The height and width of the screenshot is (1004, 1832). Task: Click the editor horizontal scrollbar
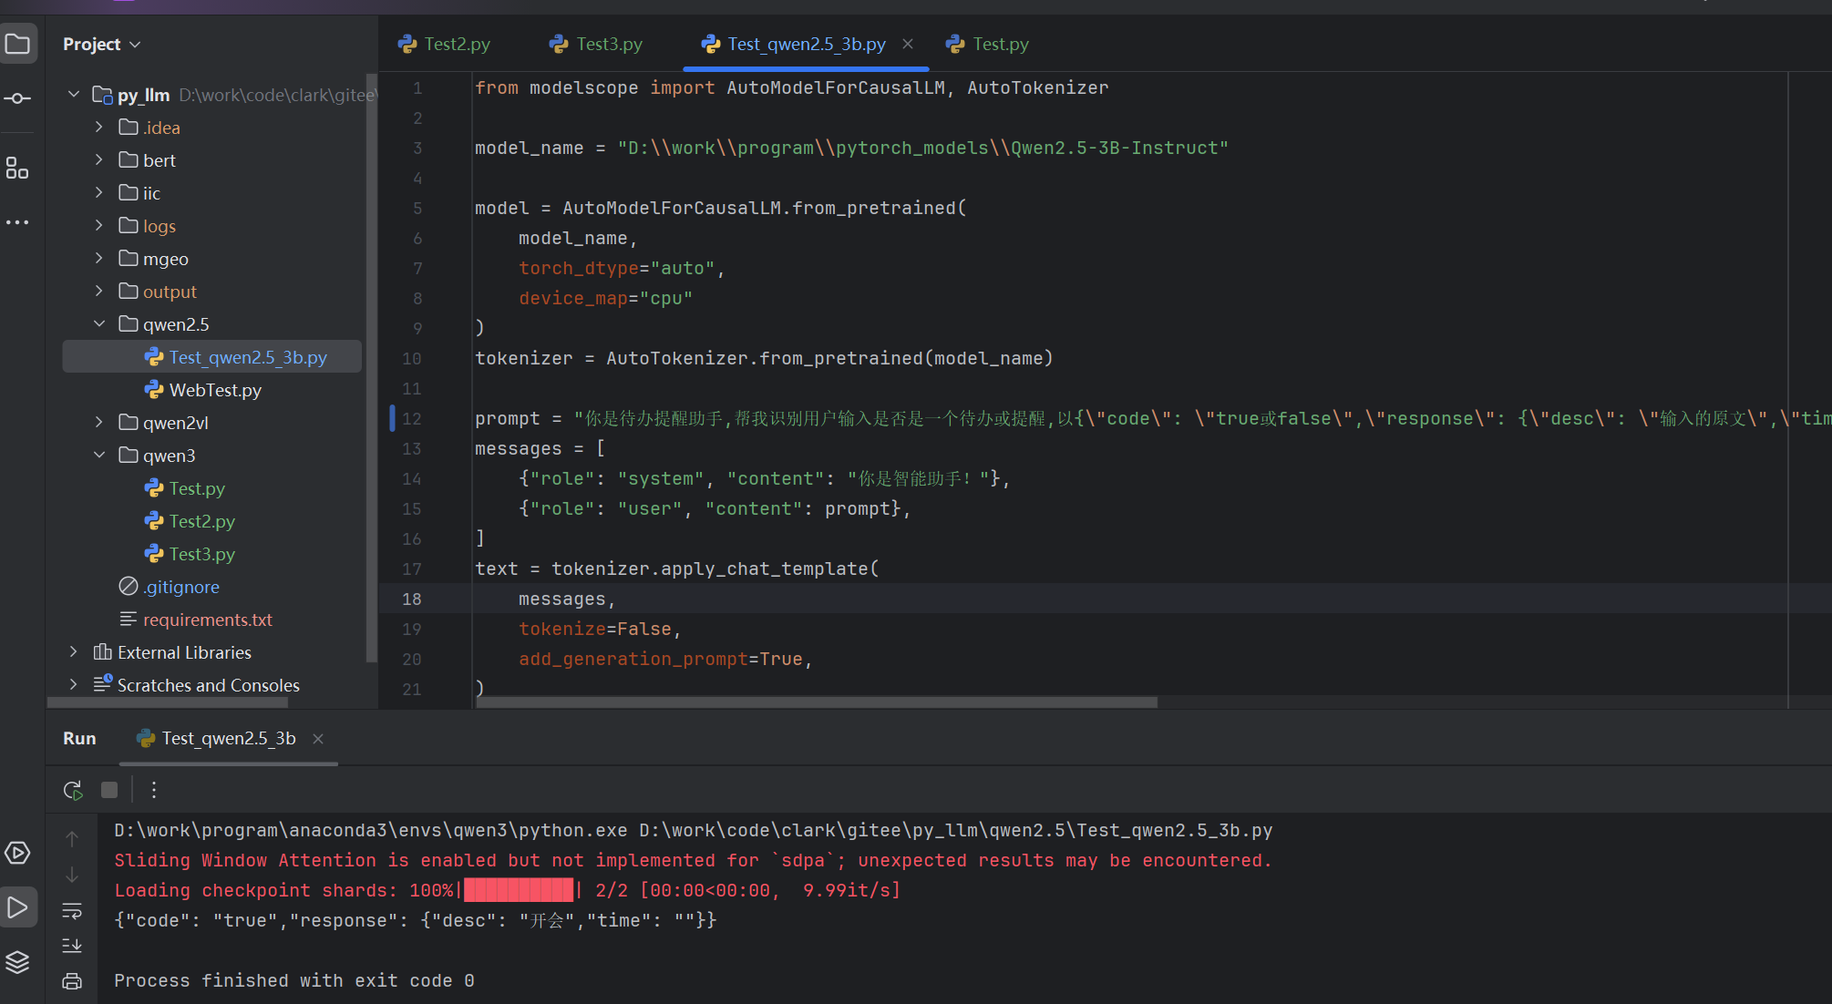(816, 702)
